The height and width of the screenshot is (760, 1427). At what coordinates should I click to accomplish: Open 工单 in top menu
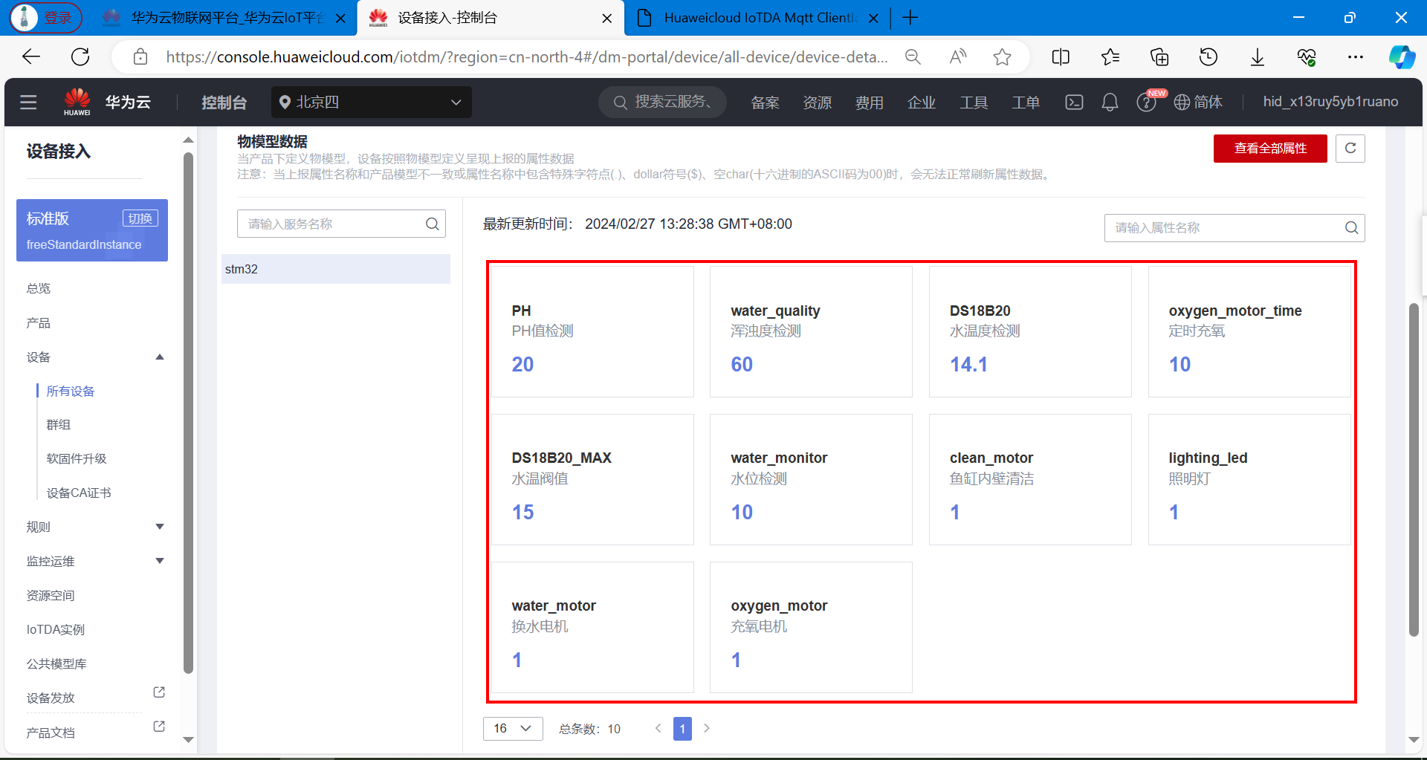click(1025, 103)
